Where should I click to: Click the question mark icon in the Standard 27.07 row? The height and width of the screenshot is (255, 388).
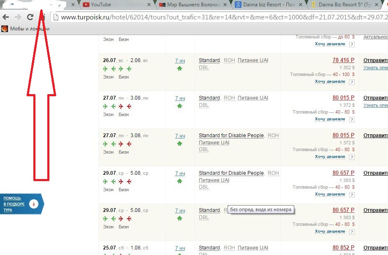pos(352,120)
